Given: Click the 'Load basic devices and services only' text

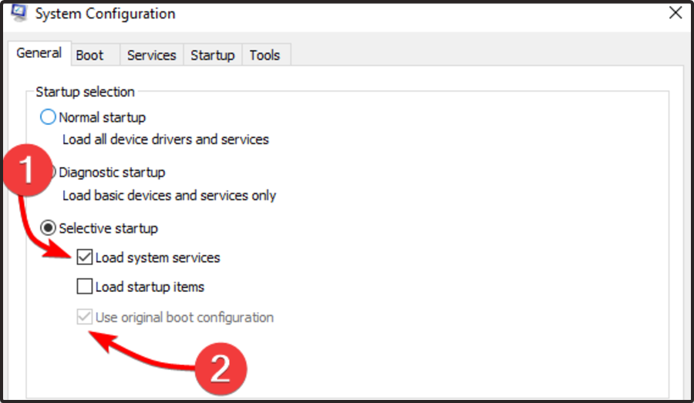Looking at the screenshot, I should point(168,196).
